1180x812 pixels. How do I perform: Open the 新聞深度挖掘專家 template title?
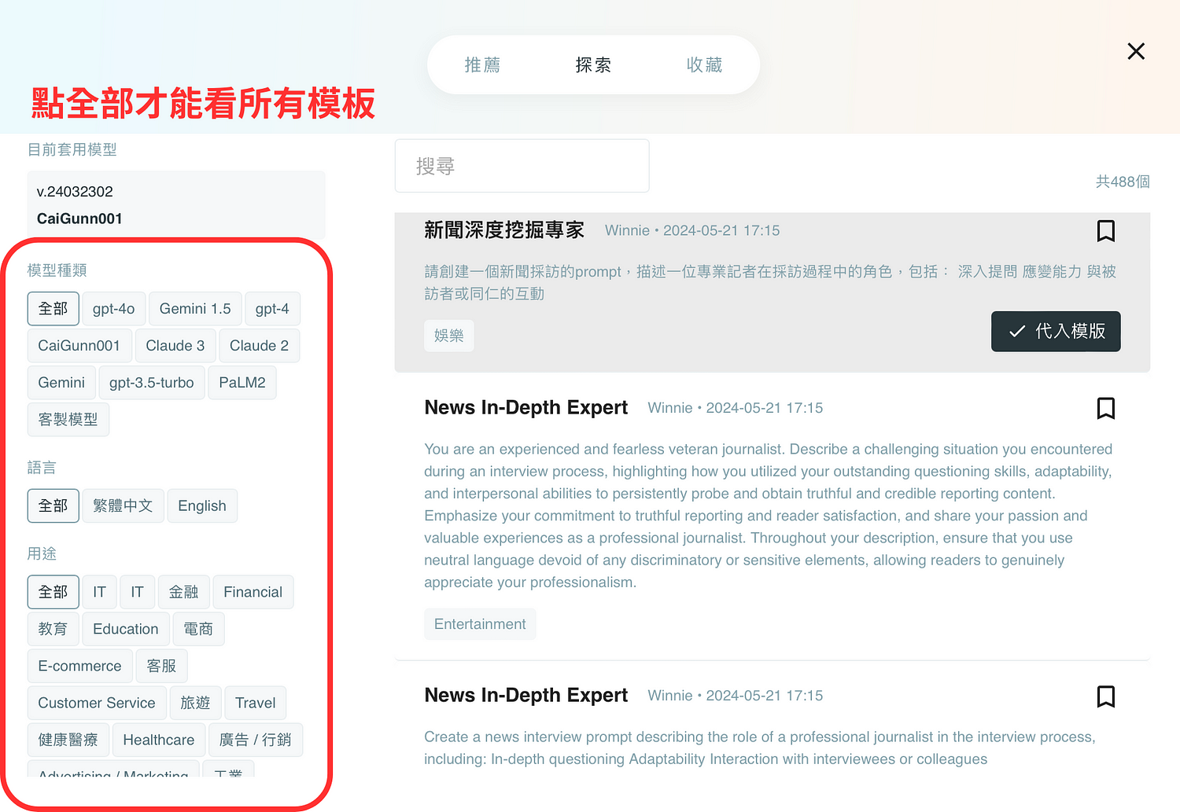[x=504, y=230]
